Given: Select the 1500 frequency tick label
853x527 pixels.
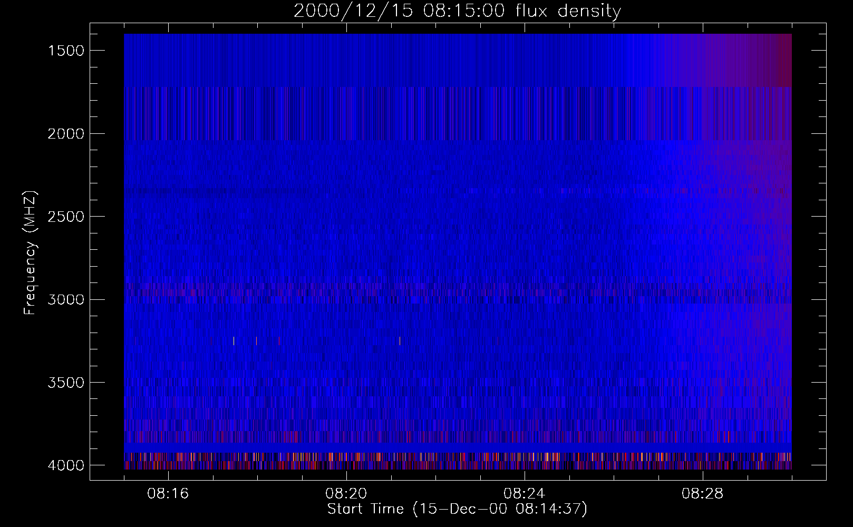Looking at the screenshot, I should pos(66,51).
